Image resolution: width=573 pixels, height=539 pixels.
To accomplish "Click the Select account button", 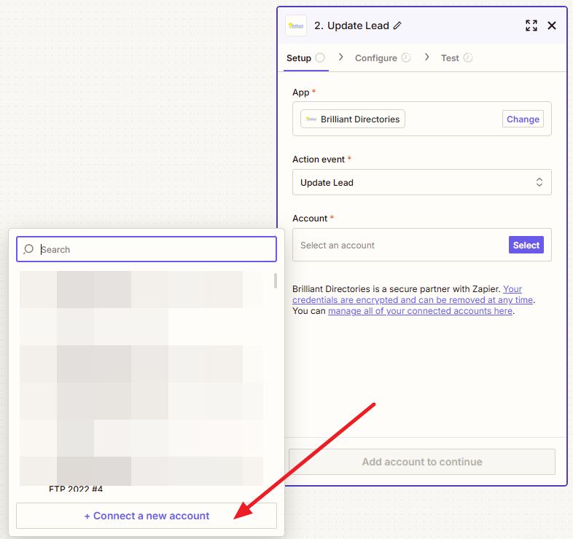I will (x=526, y=245).
